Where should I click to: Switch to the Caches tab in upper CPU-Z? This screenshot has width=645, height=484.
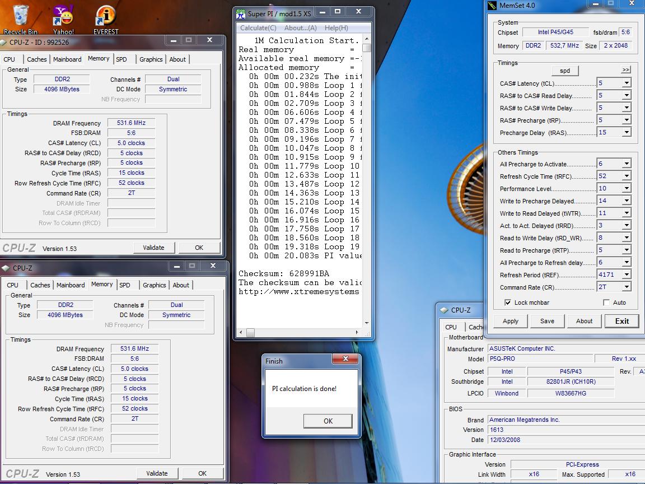36,59
